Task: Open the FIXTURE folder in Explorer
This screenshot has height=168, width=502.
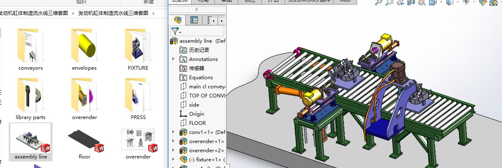Action: [x=138, y=49]
